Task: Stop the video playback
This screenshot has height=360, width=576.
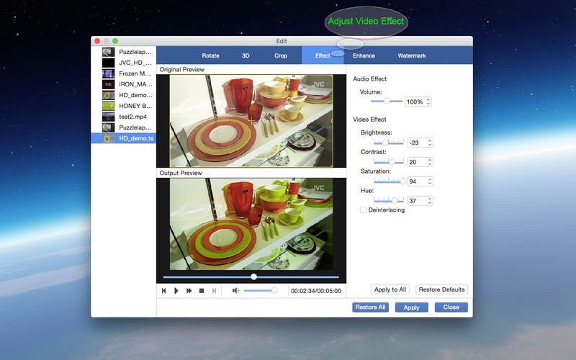Action: pos(202,291)
